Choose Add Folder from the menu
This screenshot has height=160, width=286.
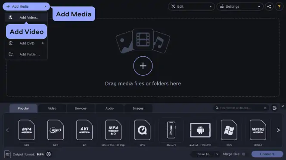coord(26,54)
